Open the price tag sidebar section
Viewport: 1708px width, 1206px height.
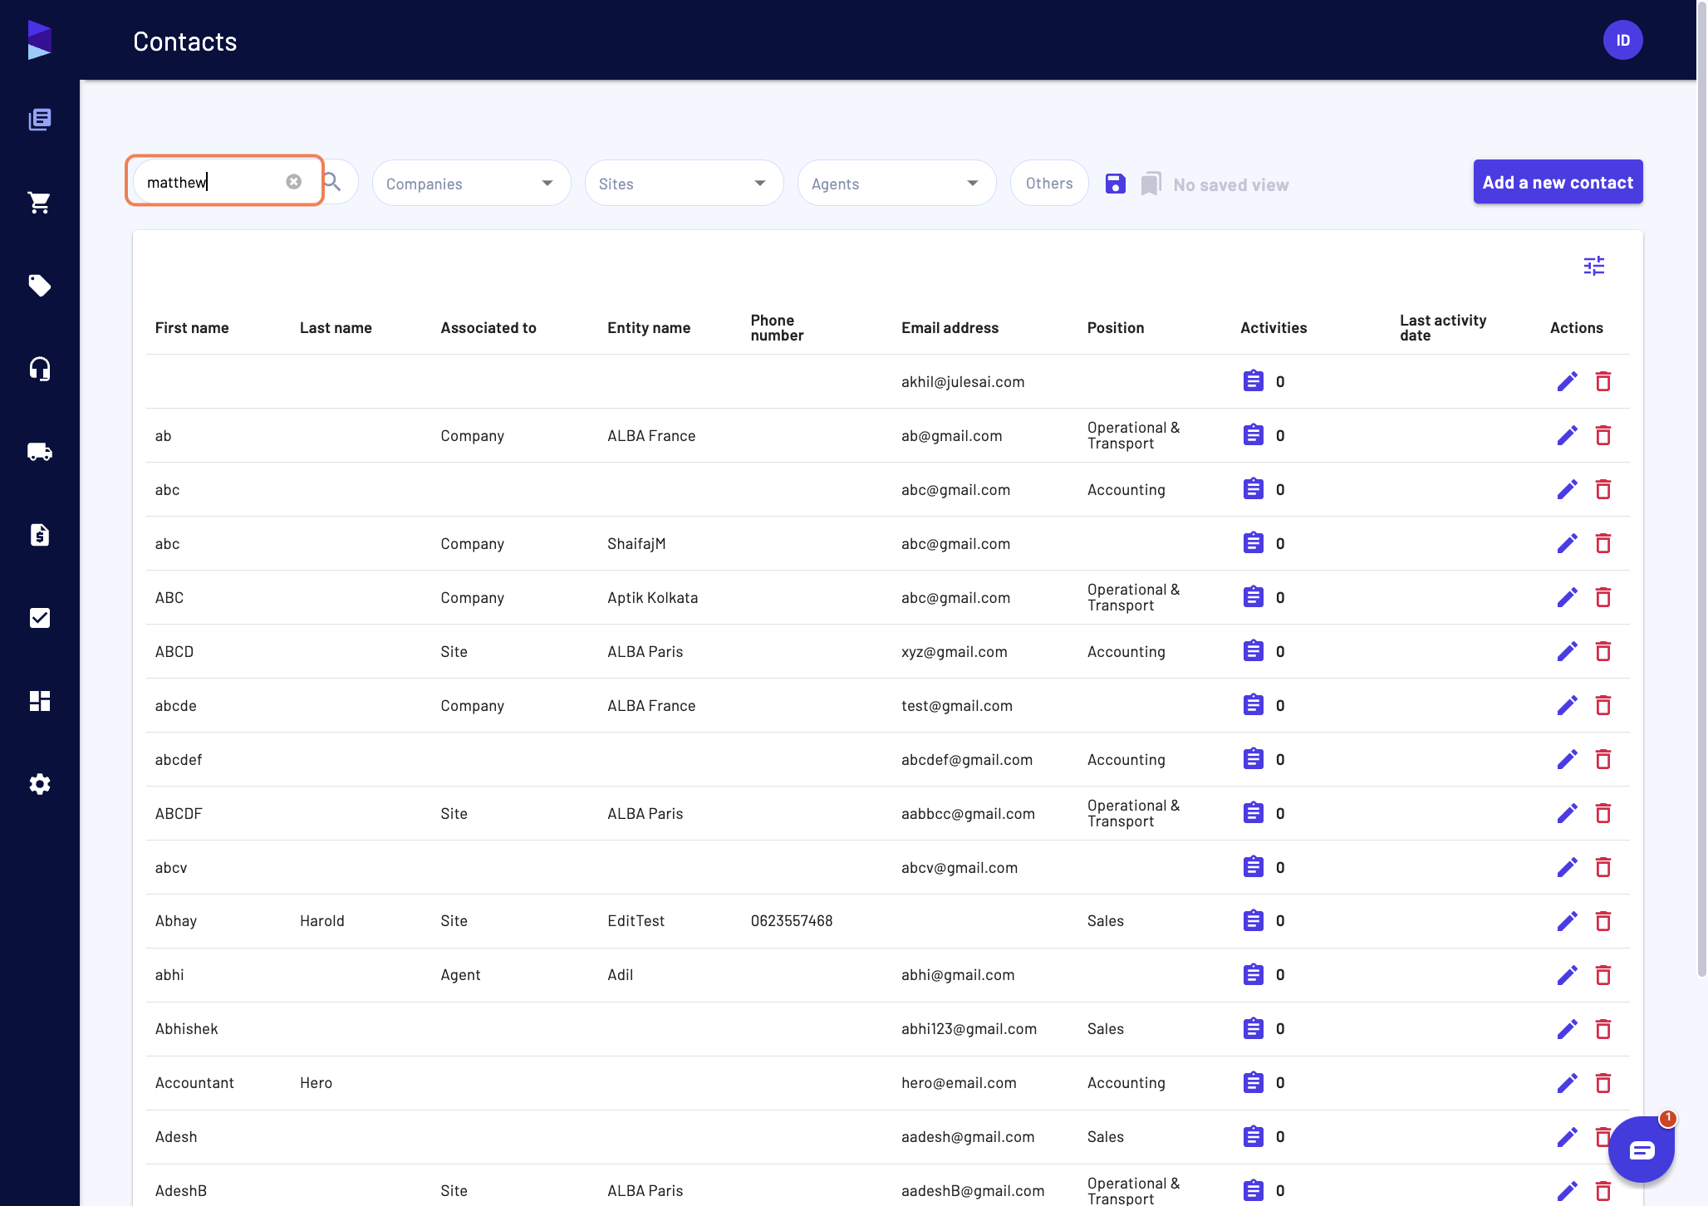(40, 286)
